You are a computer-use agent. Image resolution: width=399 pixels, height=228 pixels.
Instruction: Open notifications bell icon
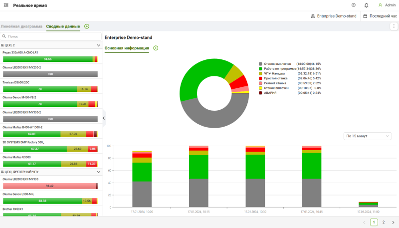pos(367,5)
